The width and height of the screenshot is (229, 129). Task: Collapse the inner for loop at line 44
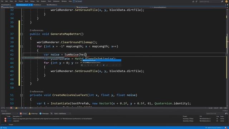[21, 63]
